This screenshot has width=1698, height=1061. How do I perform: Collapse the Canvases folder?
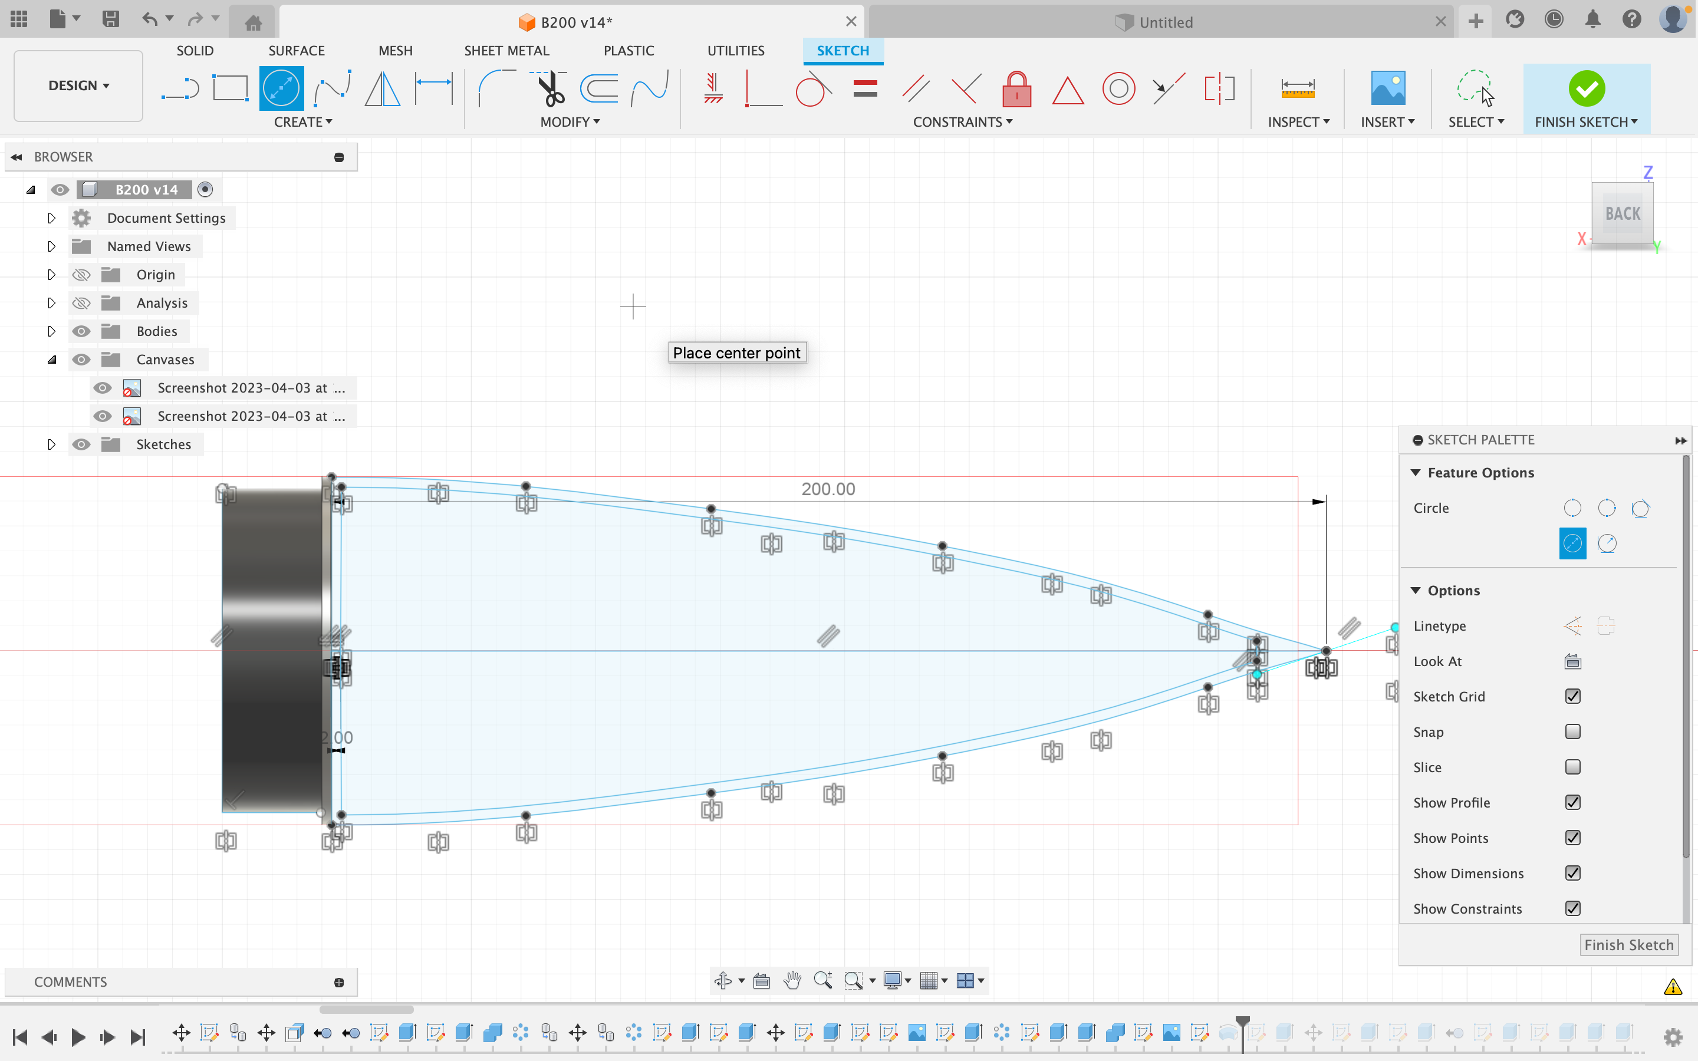(52, 360)
